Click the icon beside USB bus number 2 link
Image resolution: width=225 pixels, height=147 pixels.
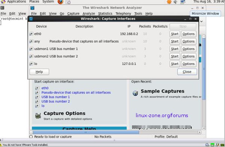[x=37, y=101]
